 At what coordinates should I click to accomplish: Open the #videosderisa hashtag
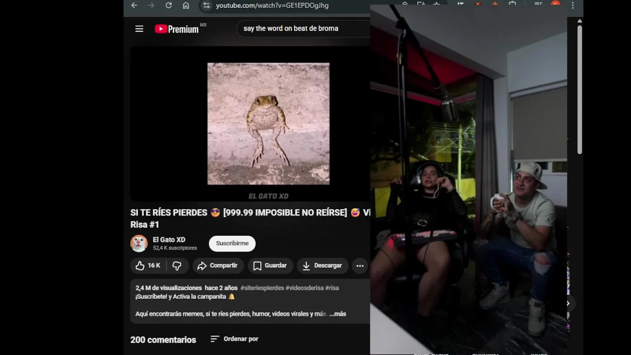click(304, 288)
